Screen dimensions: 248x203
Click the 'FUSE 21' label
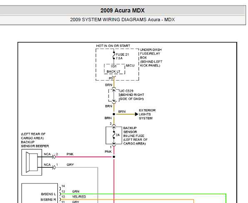122,54
